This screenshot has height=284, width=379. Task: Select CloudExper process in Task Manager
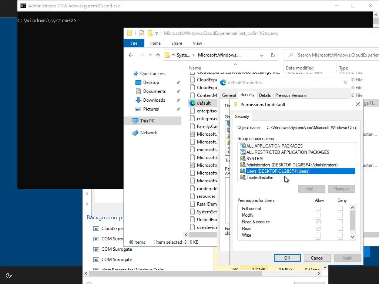[x=108, y=229]
